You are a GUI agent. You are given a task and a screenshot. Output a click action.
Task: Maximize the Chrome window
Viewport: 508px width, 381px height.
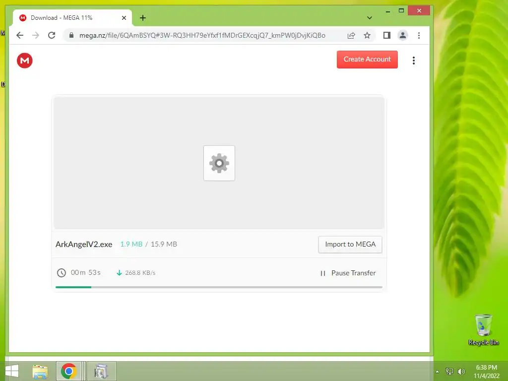pyautogui.click(x=401, y=11)
